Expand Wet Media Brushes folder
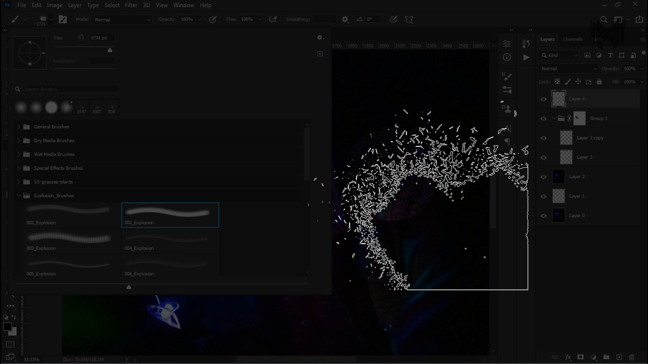Viewport: 648px width, 364px height. click(19, 155)
